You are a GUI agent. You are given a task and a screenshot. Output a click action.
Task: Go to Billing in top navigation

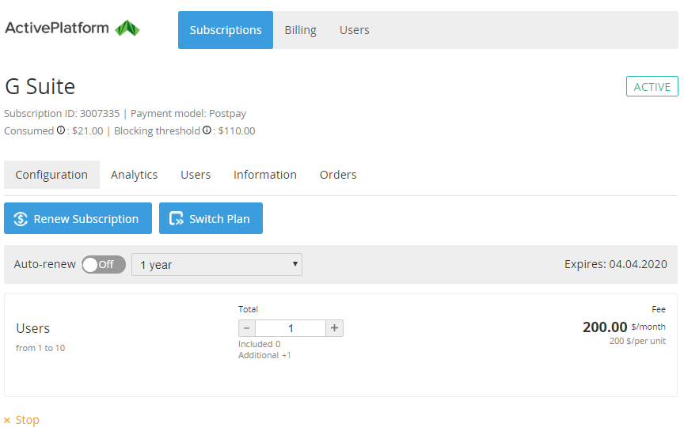(x=300, y=30)
